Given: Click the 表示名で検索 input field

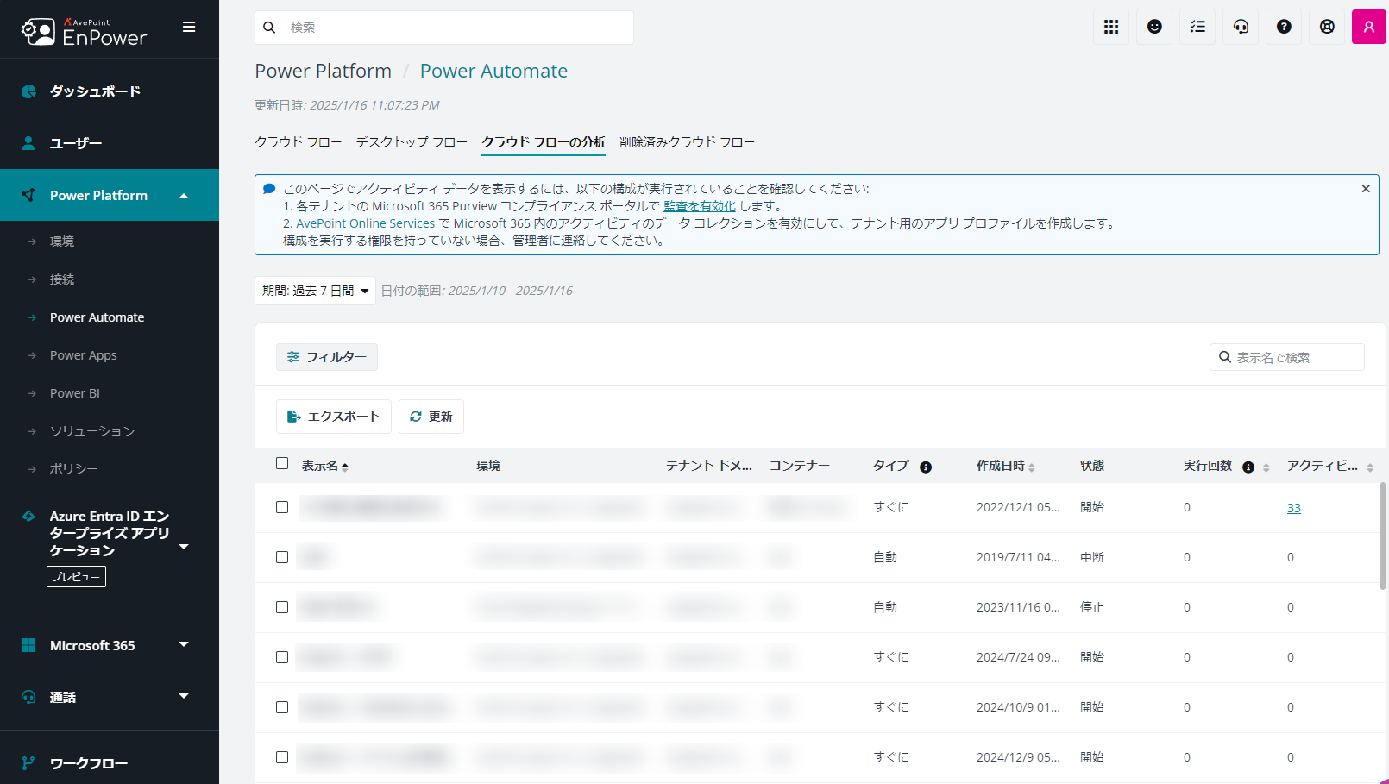Looking at the screenshot, I should [x=1287, y=357].
